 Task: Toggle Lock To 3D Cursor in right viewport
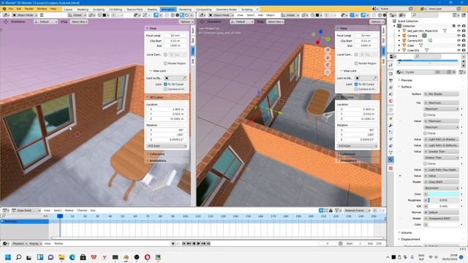point(356,85)
